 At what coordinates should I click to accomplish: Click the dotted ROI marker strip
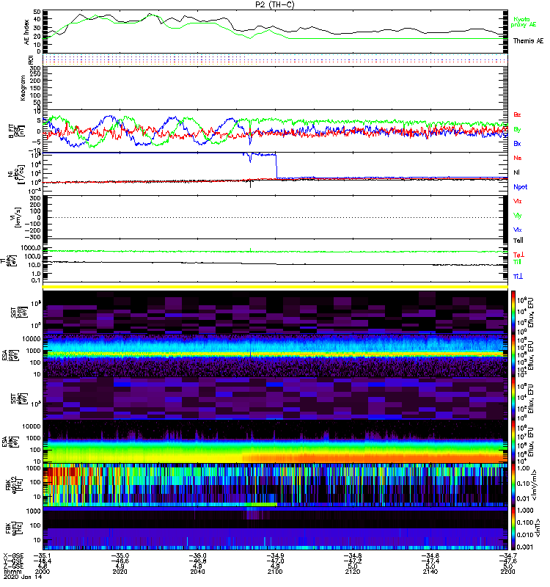click(x=275, y=60)
